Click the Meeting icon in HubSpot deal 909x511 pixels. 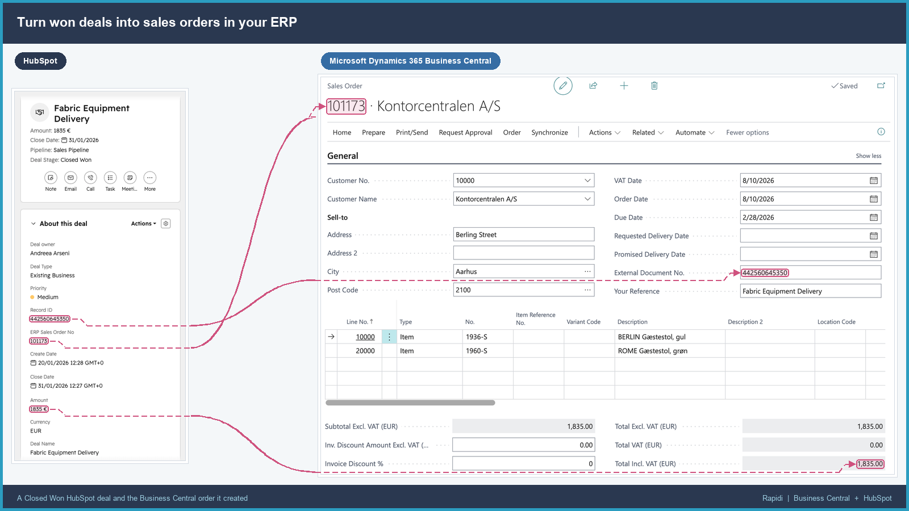pos(130,178)
